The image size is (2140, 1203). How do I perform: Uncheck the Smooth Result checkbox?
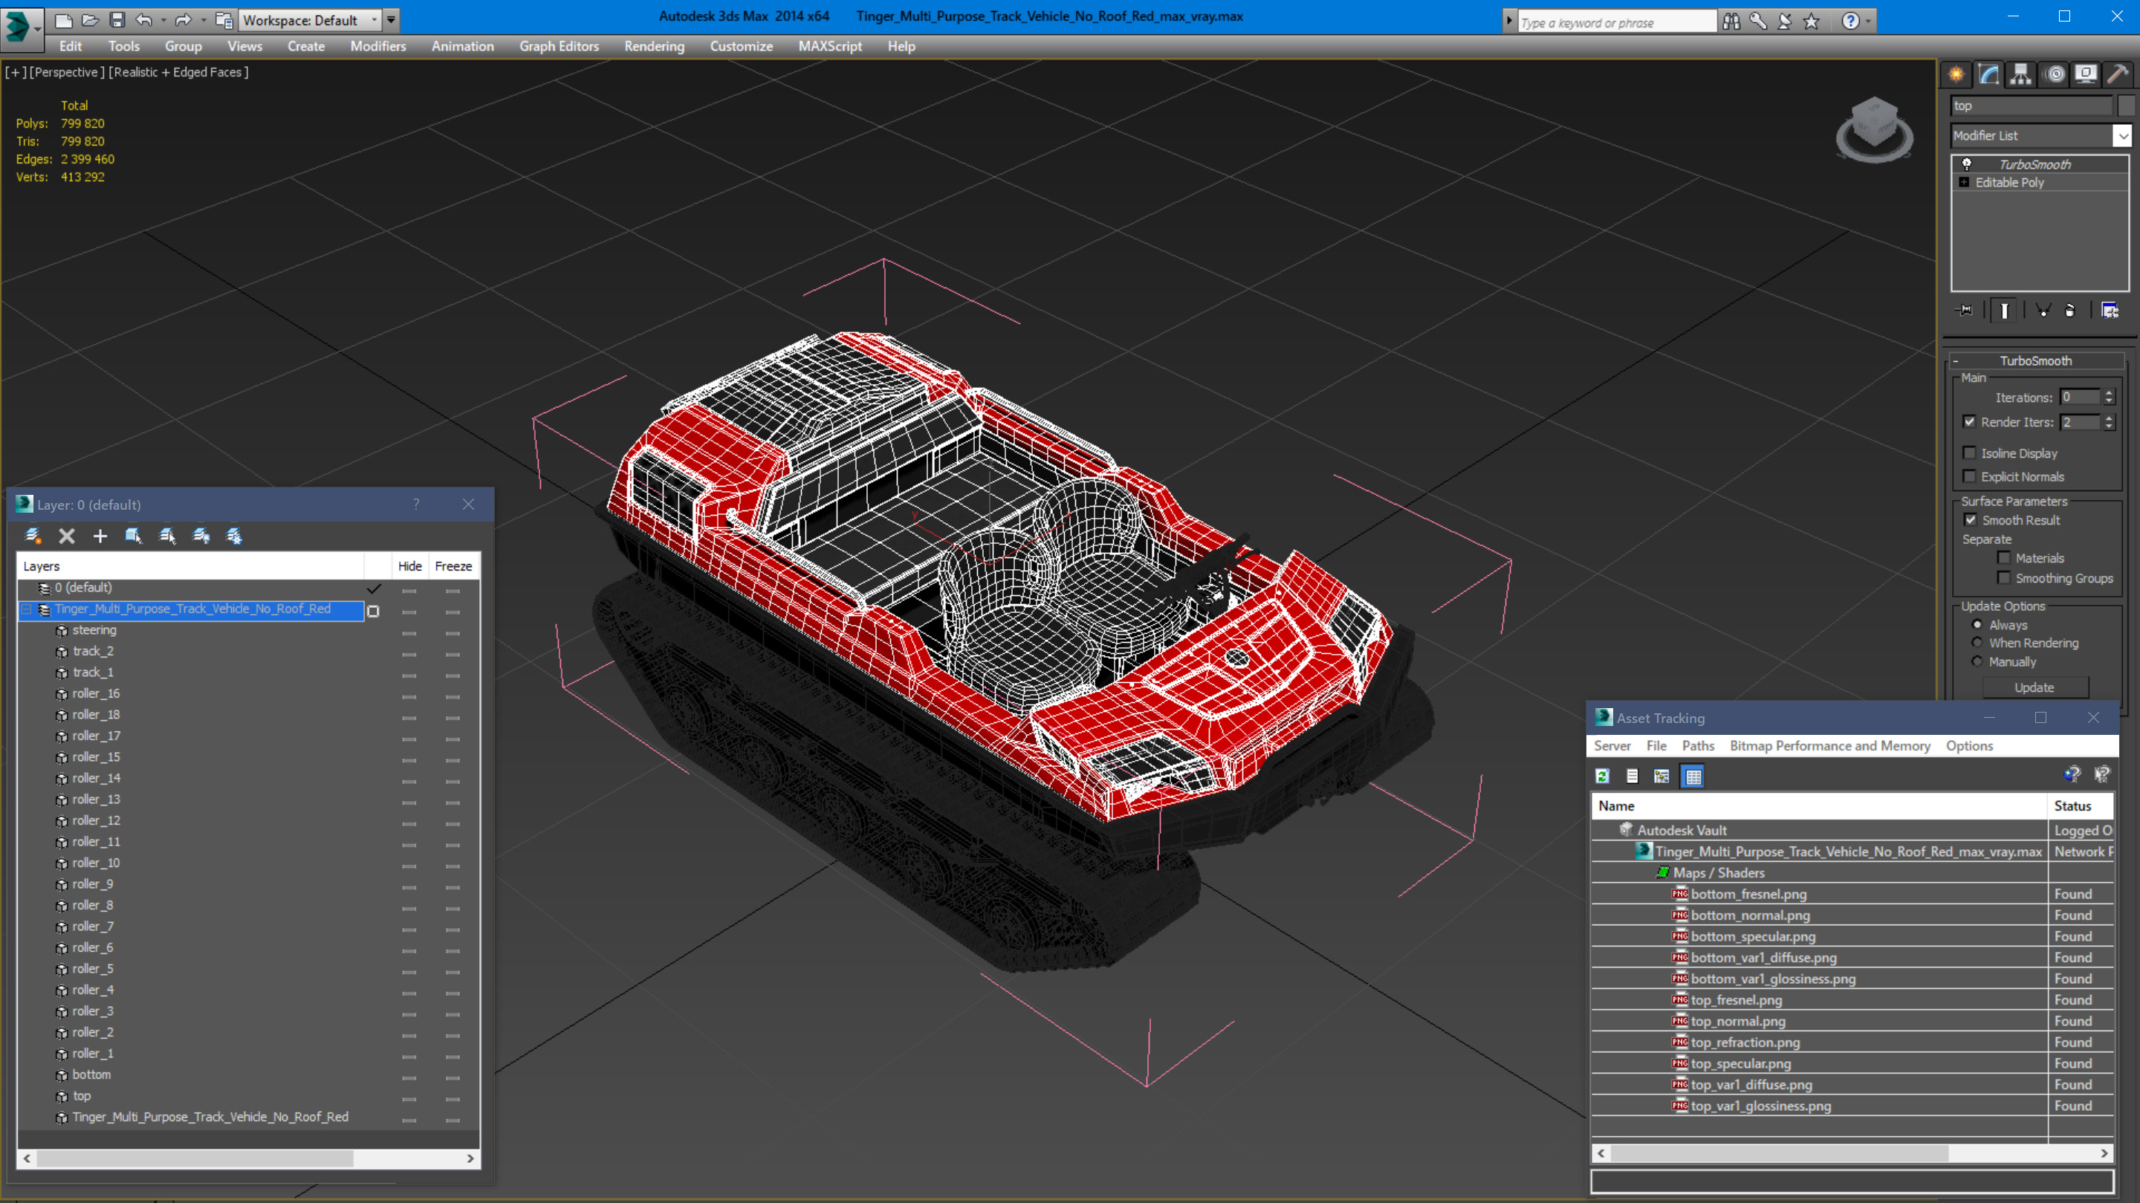(x=1970, y=520)
